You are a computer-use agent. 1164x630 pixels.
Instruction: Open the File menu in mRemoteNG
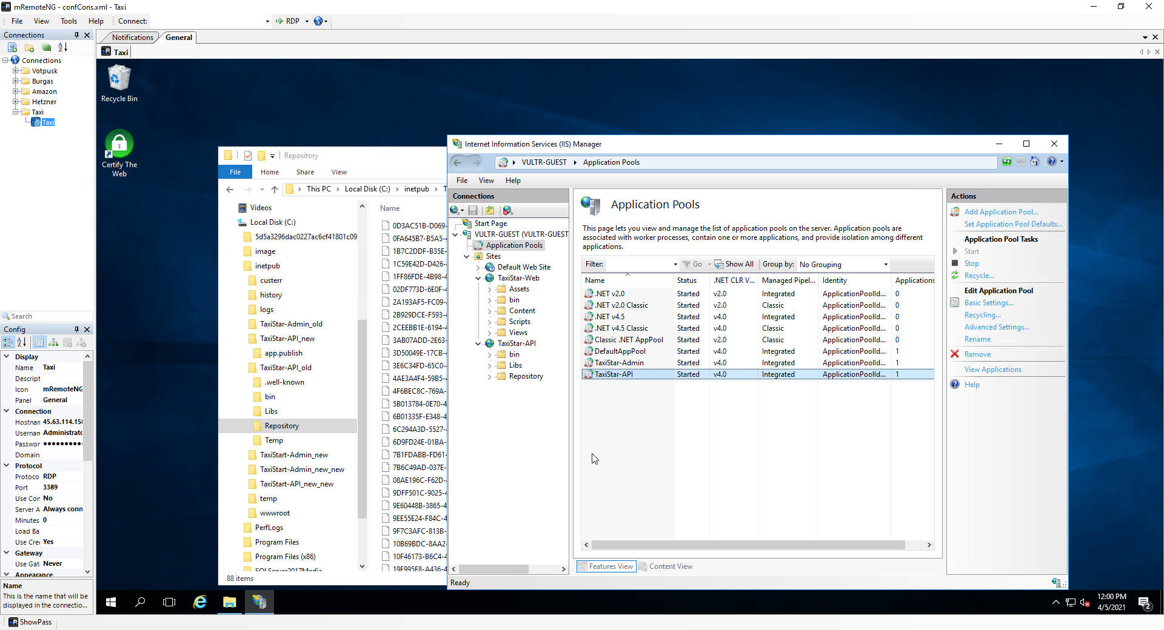[x=17, y=21]
